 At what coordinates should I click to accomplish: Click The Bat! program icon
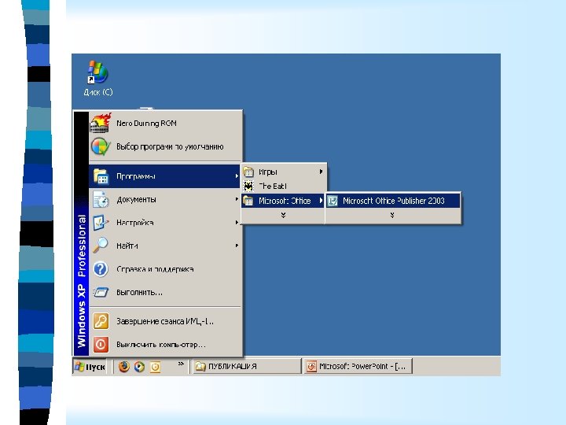tap(248, 186)
